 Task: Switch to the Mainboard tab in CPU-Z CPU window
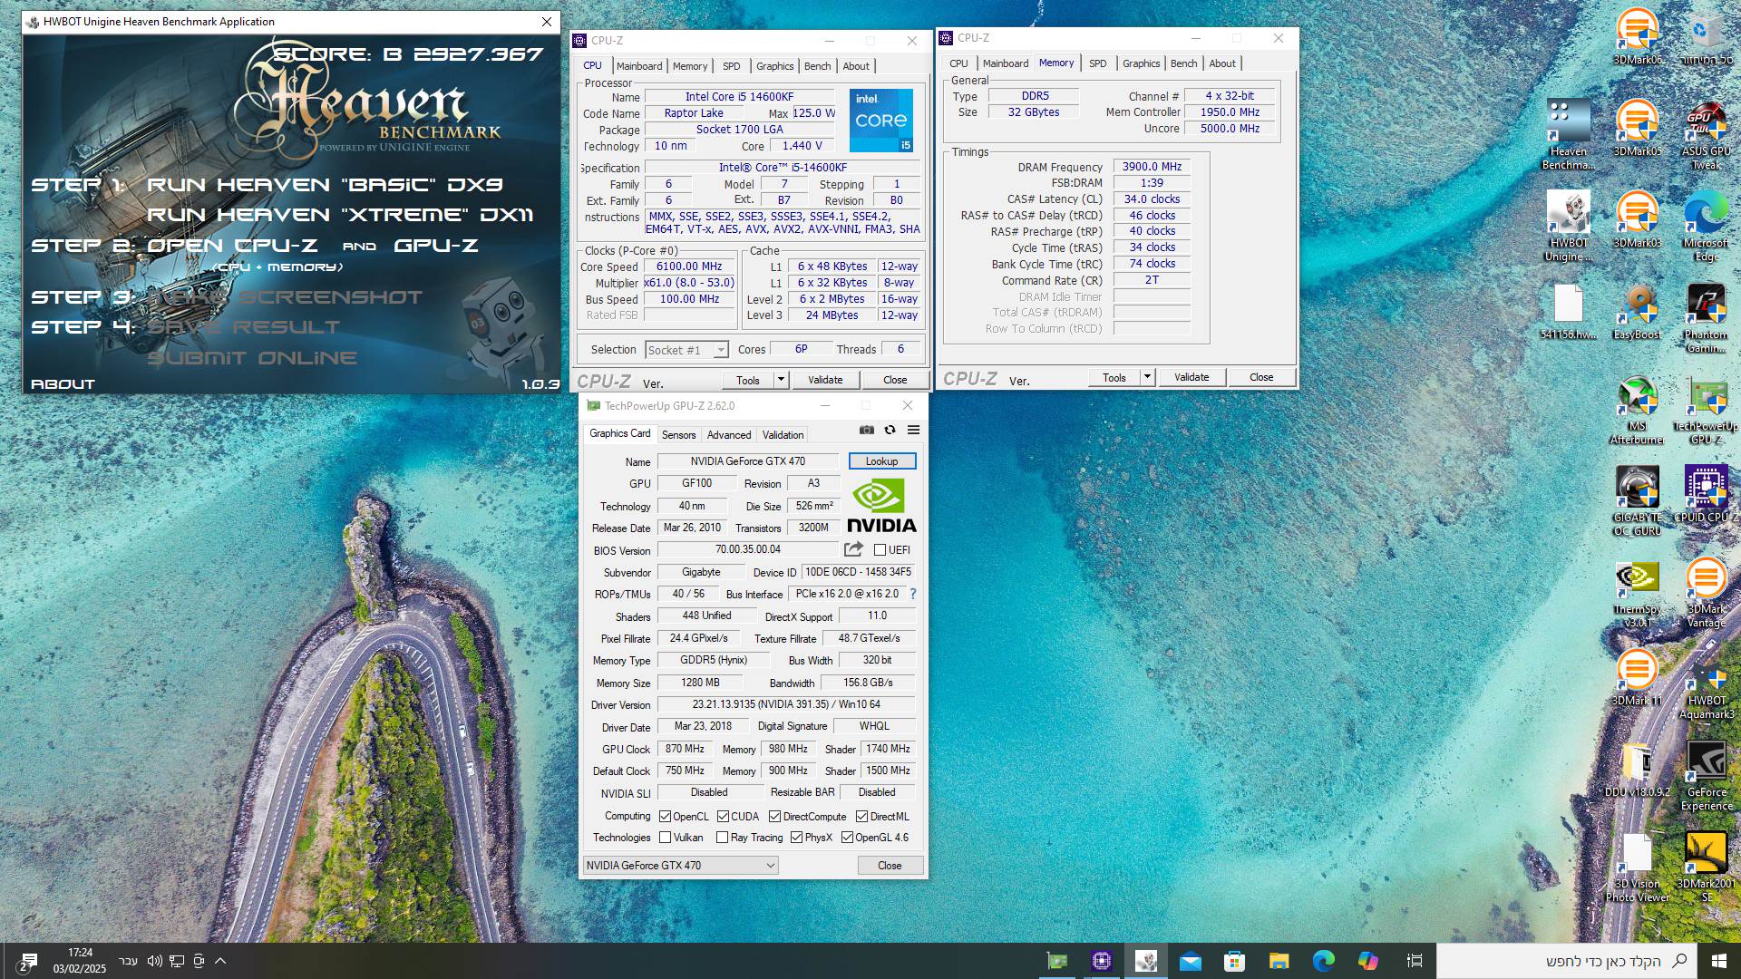click(x=639, y=66)
